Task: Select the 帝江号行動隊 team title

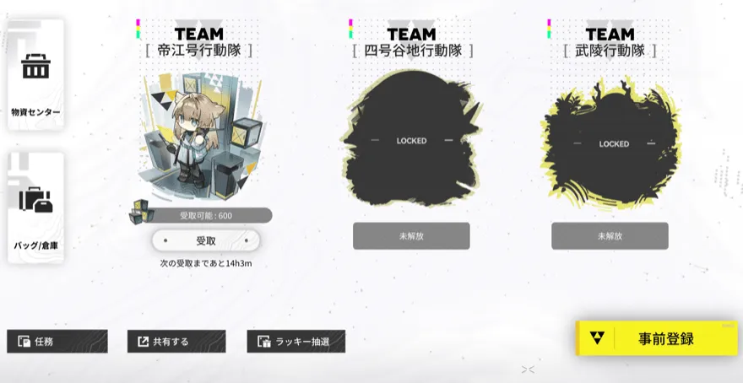Action: (198, 50)
